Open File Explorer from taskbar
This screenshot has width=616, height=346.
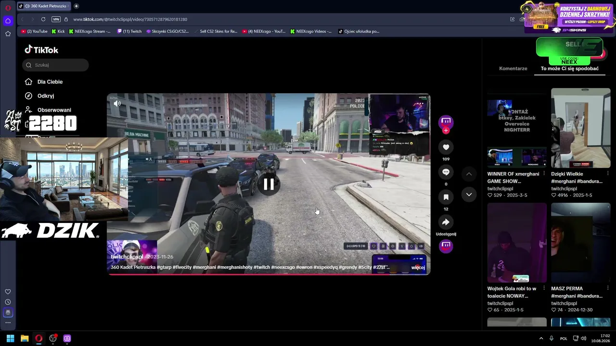coord(25,338)
